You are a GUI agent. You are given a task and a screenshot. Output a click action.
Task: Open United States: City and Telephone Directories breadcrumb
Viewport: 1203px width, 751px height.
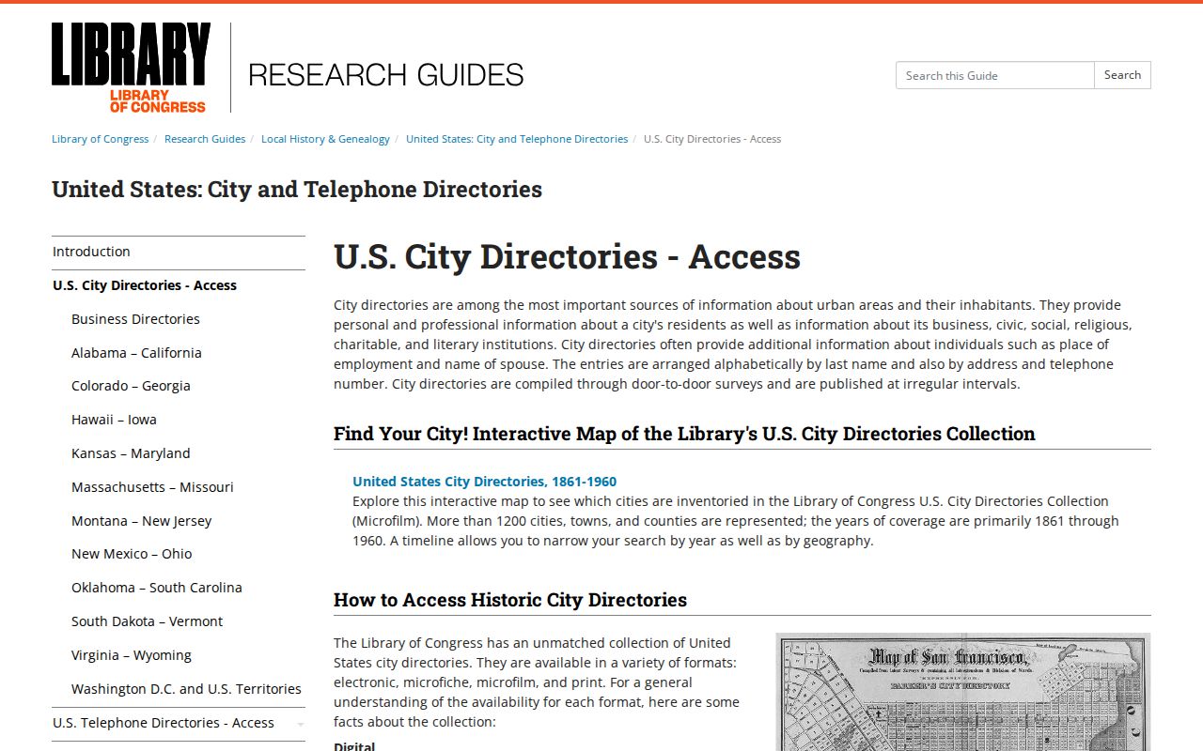pyautogui.click(x=517, y=139)
